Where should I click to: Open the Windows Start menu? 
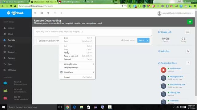[3, 107]
